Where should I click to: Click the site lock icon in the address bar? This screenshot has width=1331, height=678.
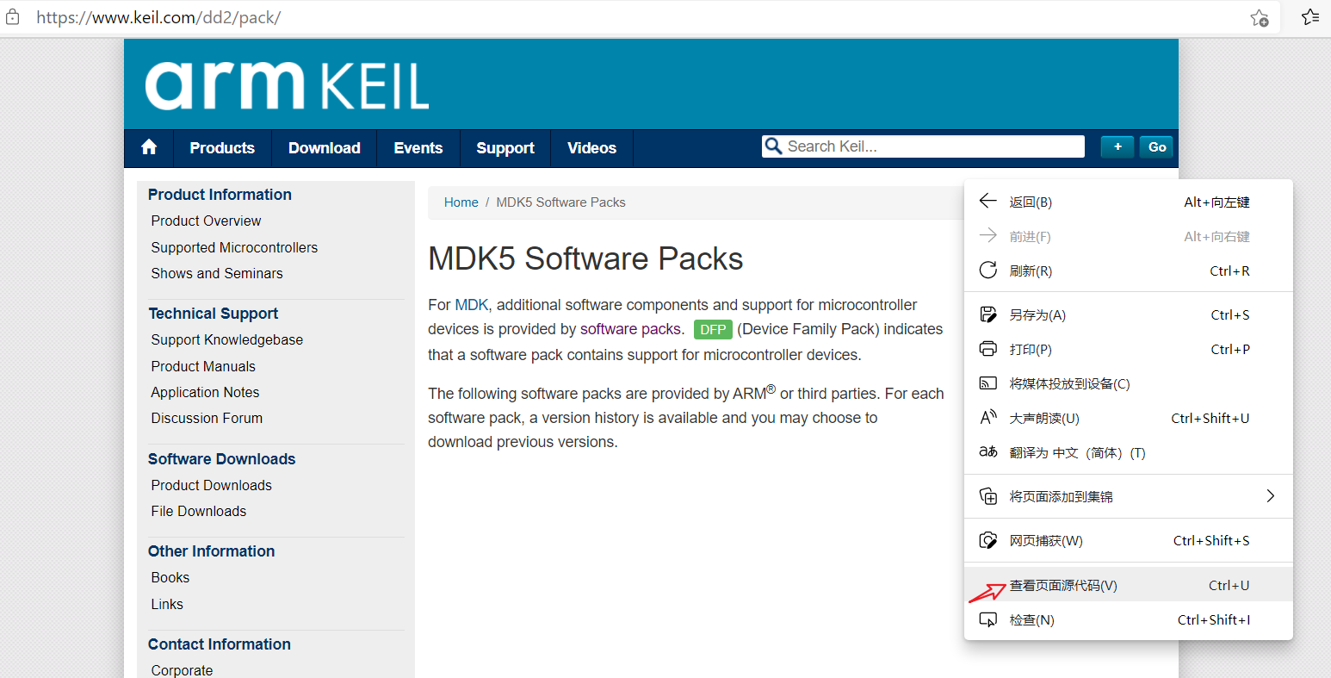coord(13,17)
